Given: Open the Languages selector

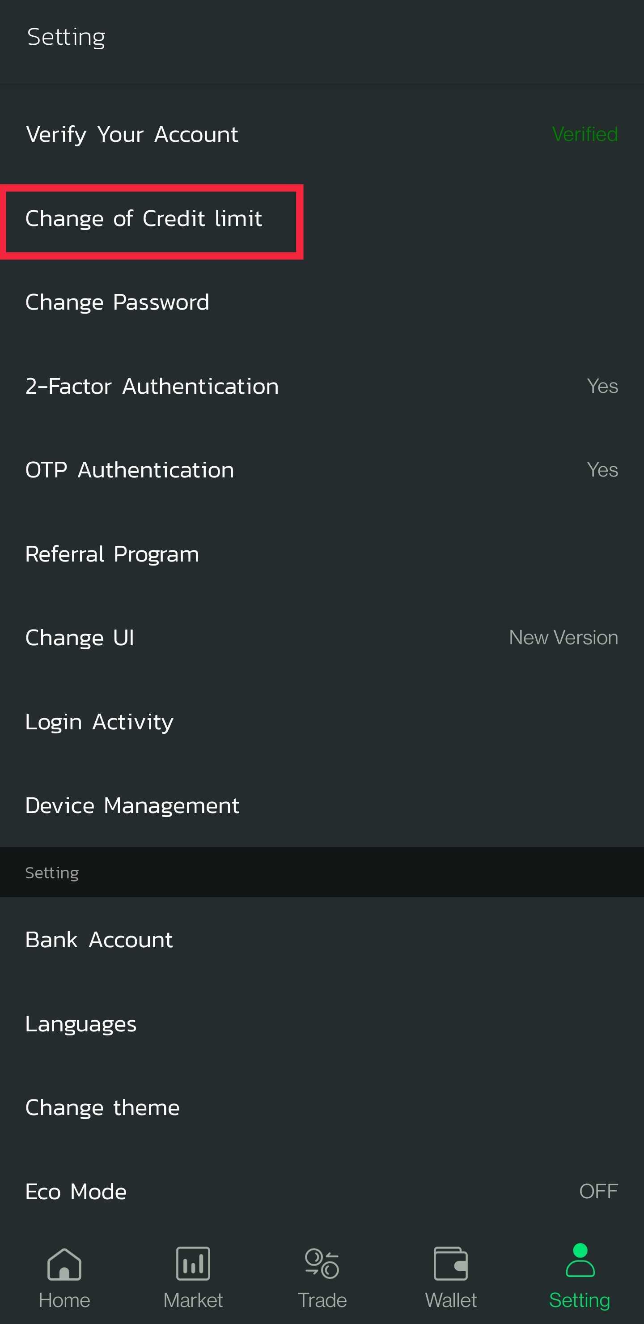Looking at the screenshot, I should pyautogui.click(x=322, y=1023).
